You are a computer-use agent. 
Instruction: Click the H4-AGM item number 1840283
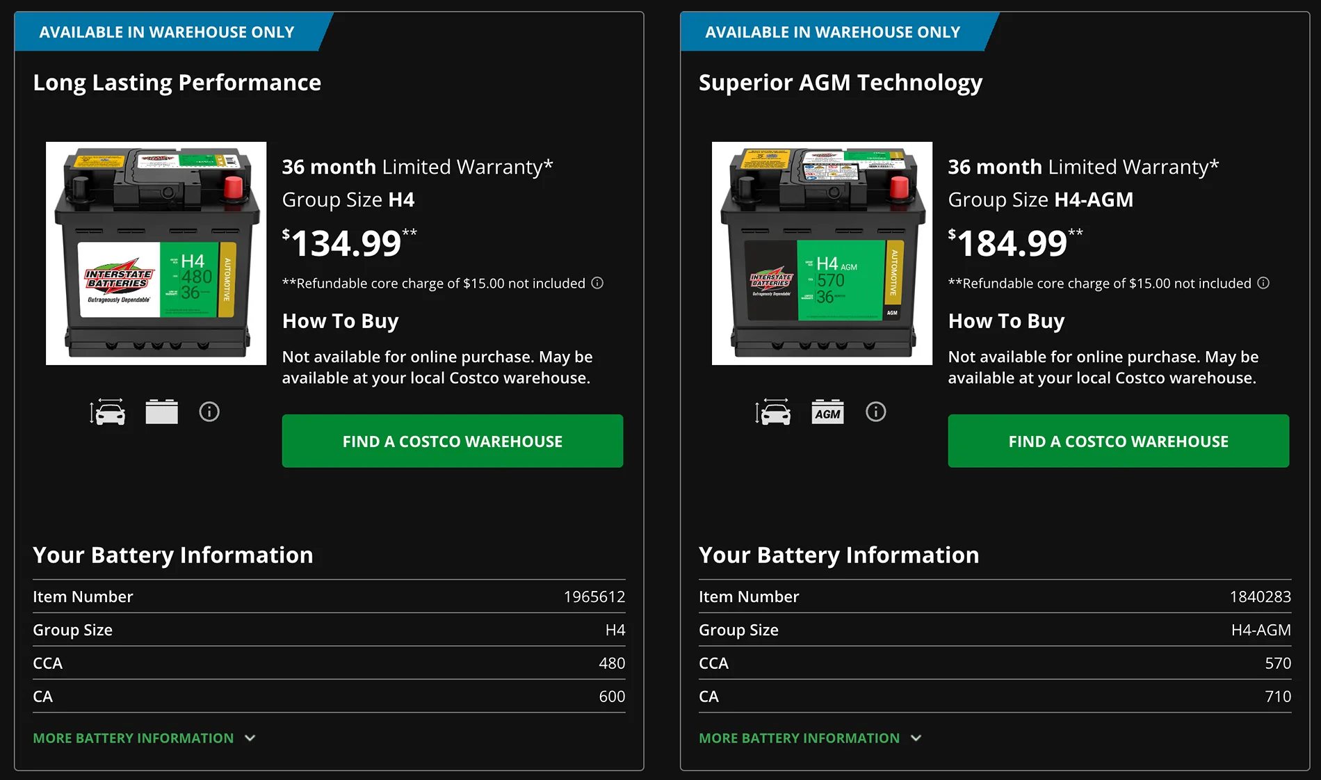pos(1260,597)
